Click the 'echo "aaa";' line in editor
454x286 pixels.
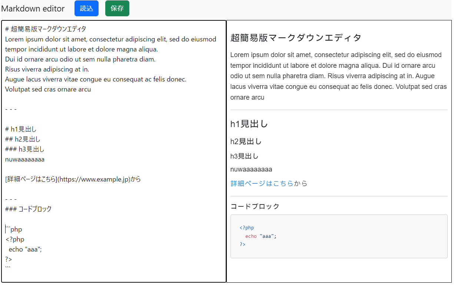[25, 249]
